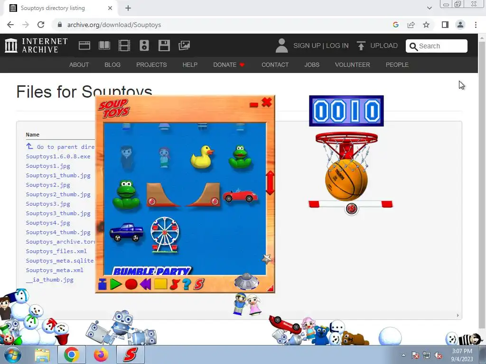Choose the Ferris wheel toy
Image resolution: width=486 pixels, height=364 pixels.
click(165, 235)
